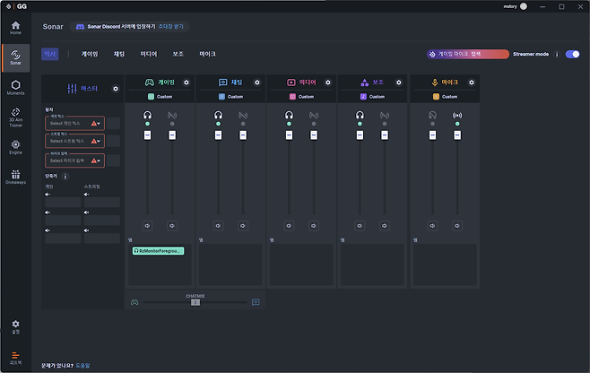Click the CHATMIX slider handle
This screenshot has width=590, height=373.
(195, 302)
